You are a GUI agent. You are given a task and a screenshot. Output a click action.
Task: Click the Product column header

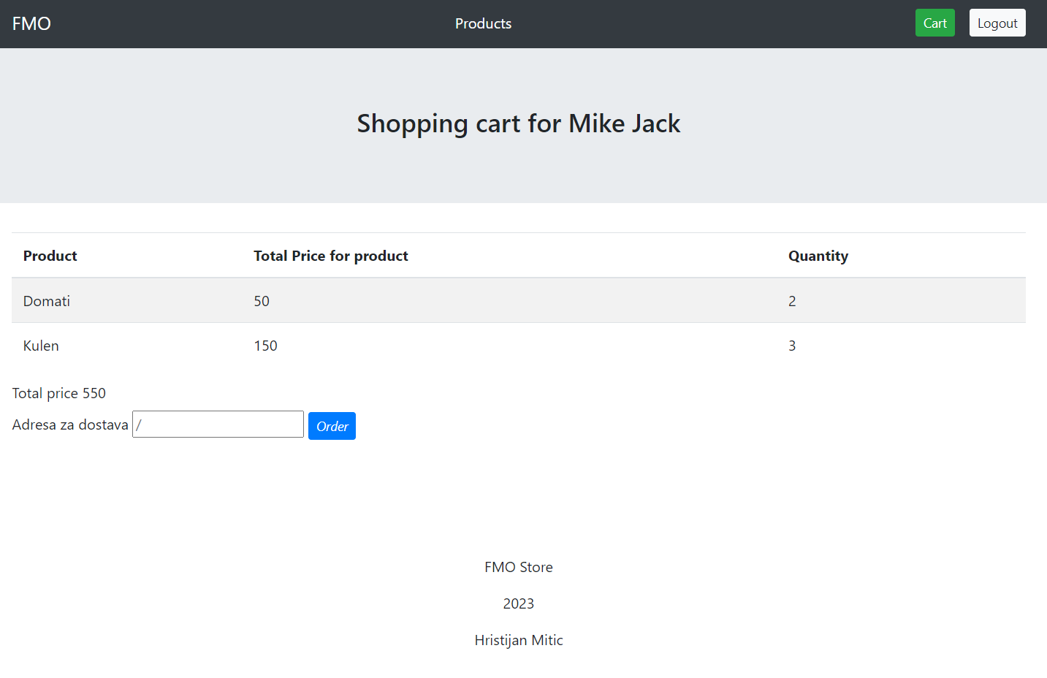click(50, 256)
